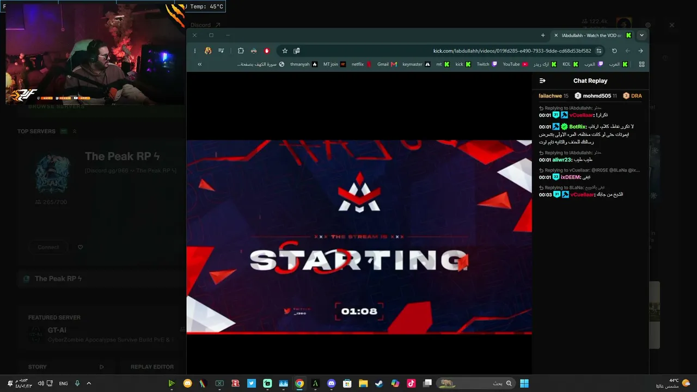Open Xbox app from the taskbar
697x392 pixels.
pyautogui.click(x=219, y=383)
